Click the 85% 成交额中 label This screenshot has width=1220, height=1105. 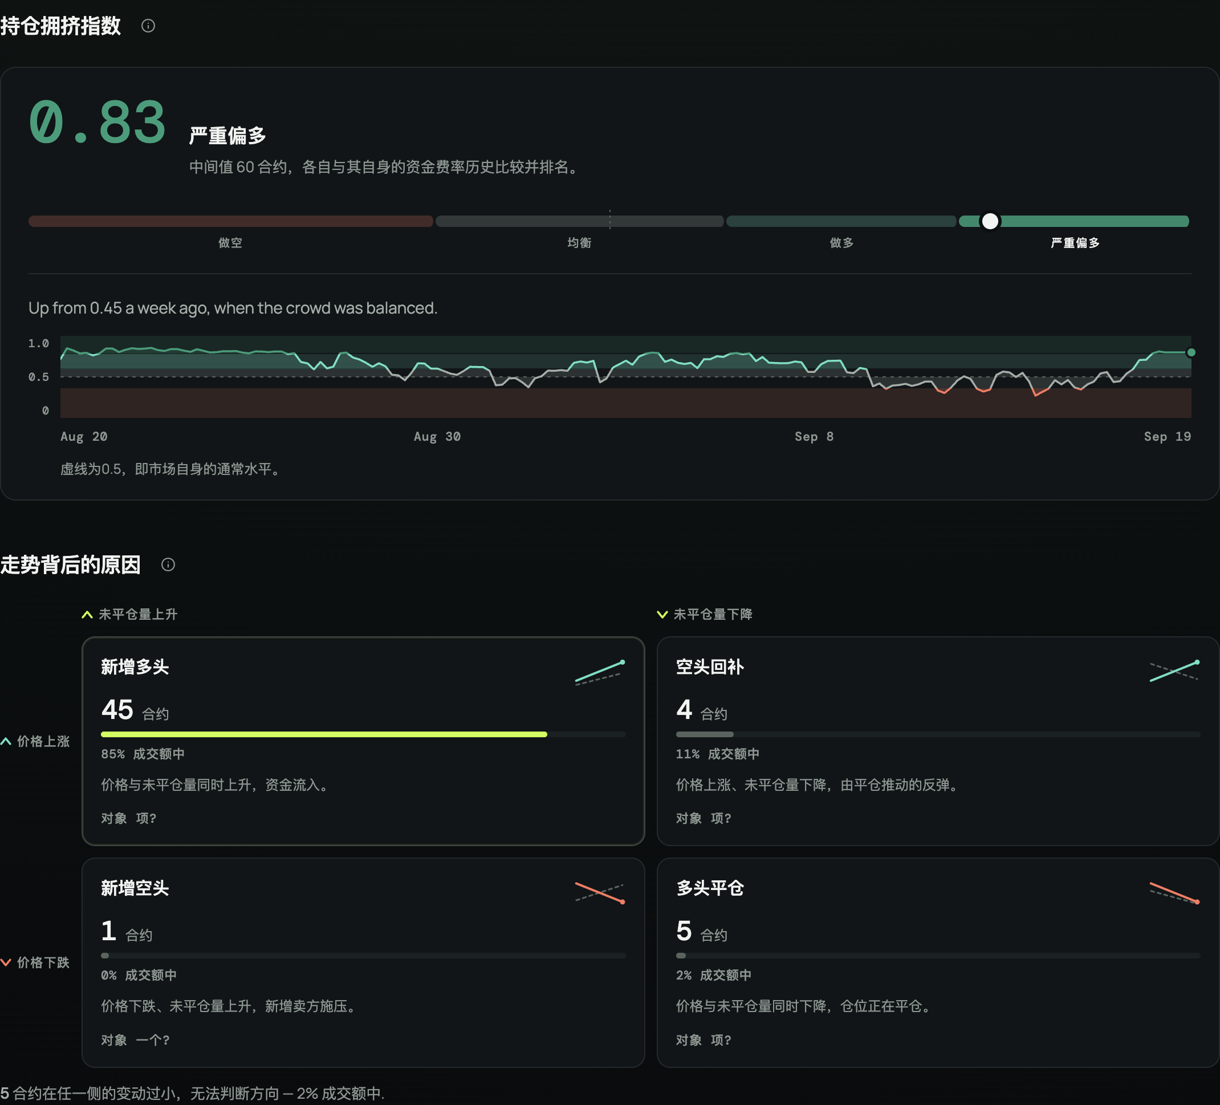[x=143, y=754]
